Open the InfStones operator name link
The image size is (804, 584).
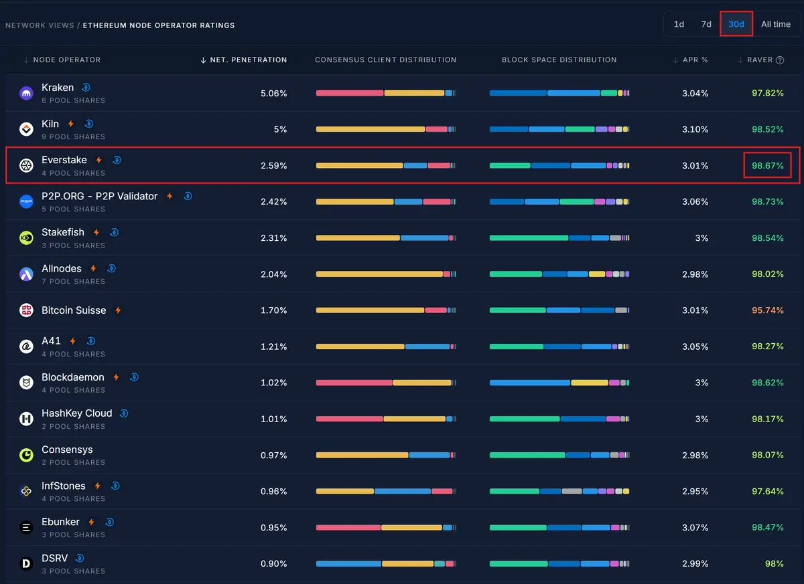click(x=64, y=486)
